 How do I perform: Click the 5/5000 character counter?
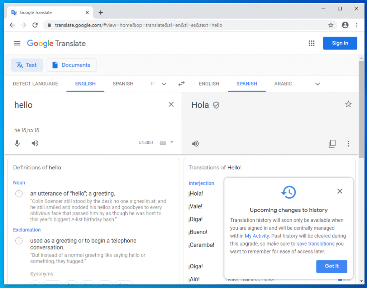146,143
